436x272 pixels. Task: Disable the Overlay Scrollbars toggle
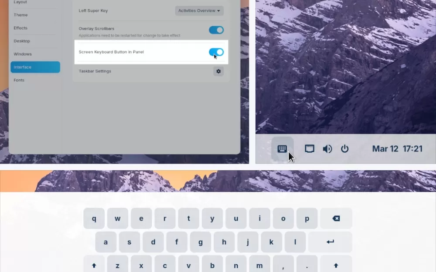tap(216, 30)
